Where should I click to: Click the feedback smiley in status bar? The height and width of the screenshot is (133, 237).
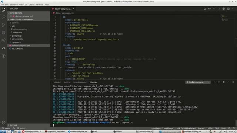pyautogui.click(x=229, y=128)
